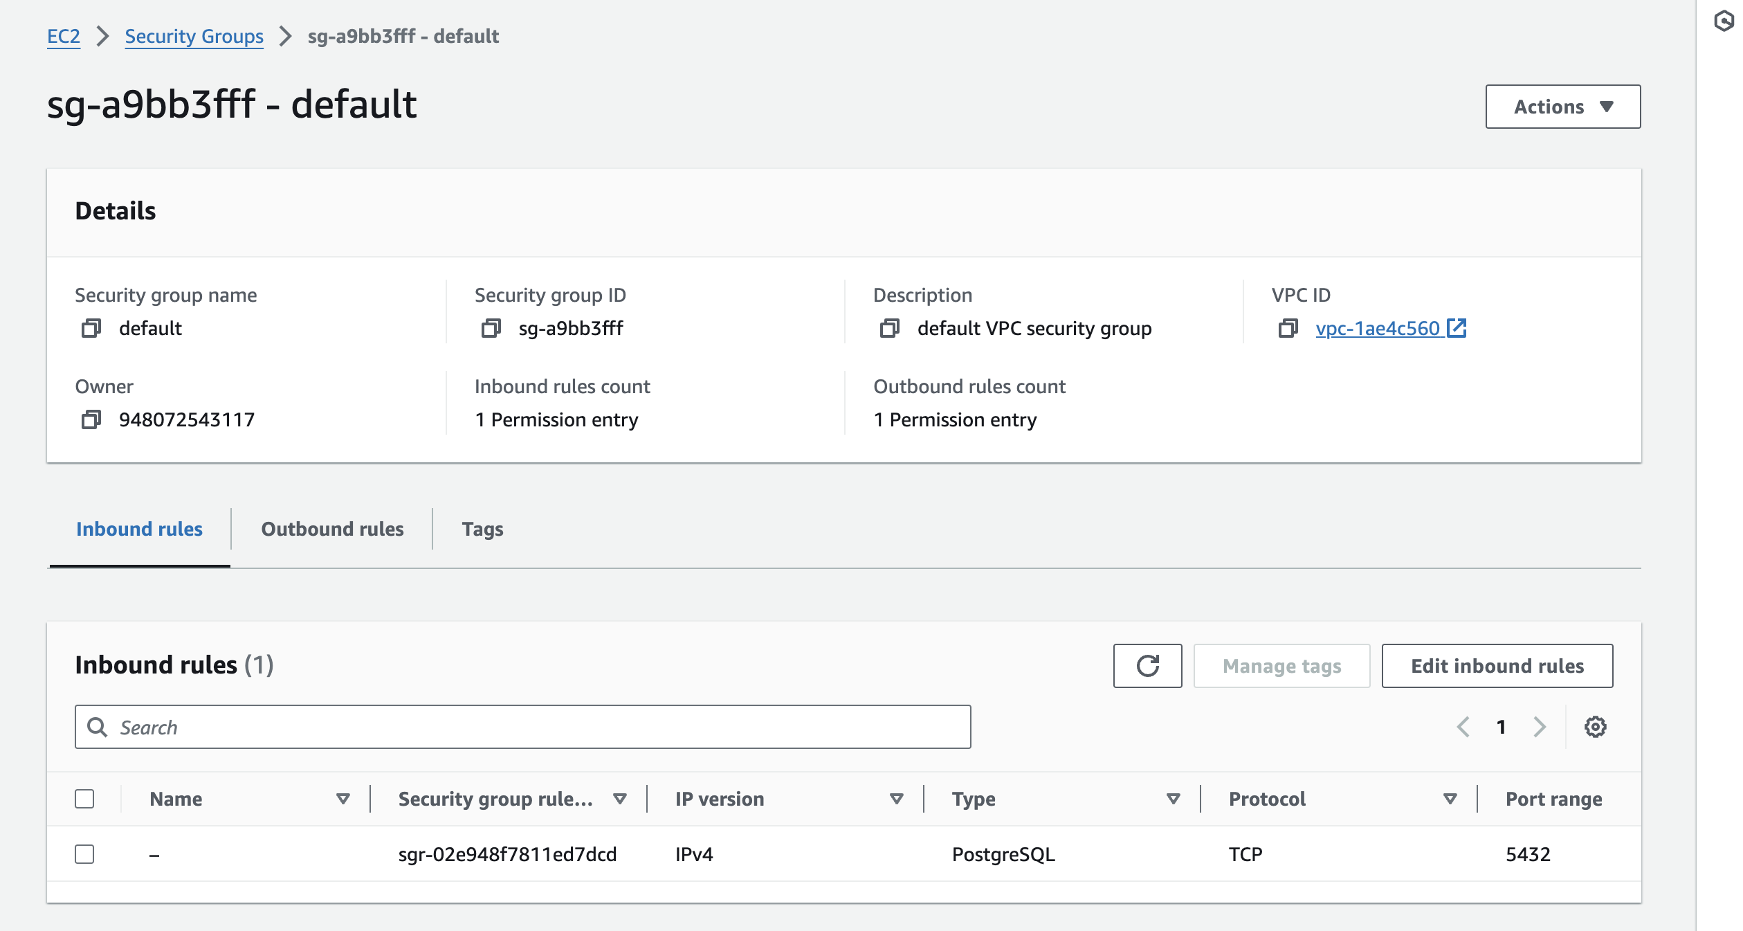The height and width of the screenshot is (931, 1743).
Task: Copy the description "default VPC security group"
Action: [889, 328]
